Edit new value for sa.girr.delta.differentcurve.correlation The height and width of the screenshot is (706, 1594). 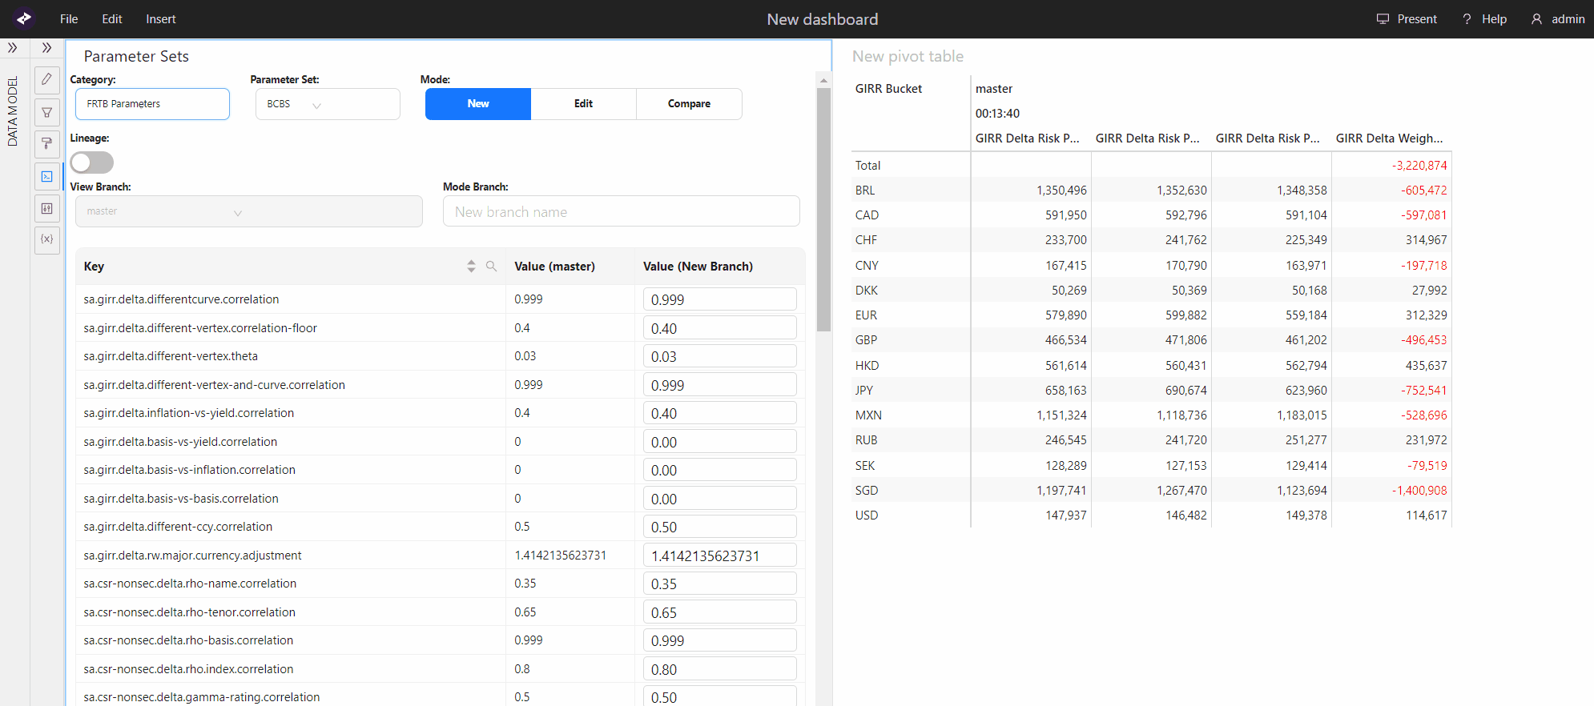[x=720, y=299]
